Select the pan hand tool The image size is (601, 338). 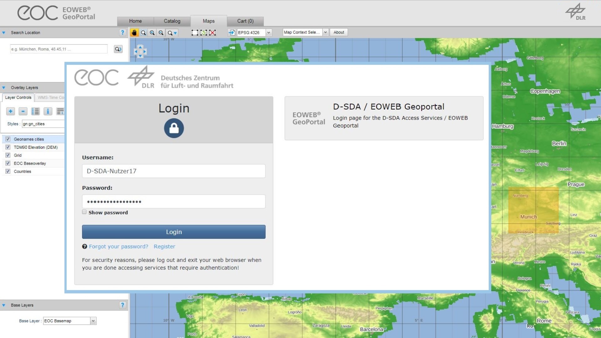pos(134,33)
